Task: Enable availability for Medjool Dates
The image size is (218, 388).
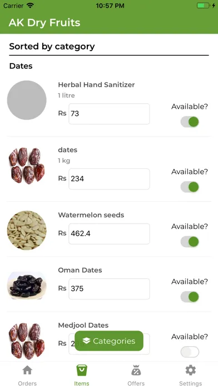Action: [x=190, y=352]
